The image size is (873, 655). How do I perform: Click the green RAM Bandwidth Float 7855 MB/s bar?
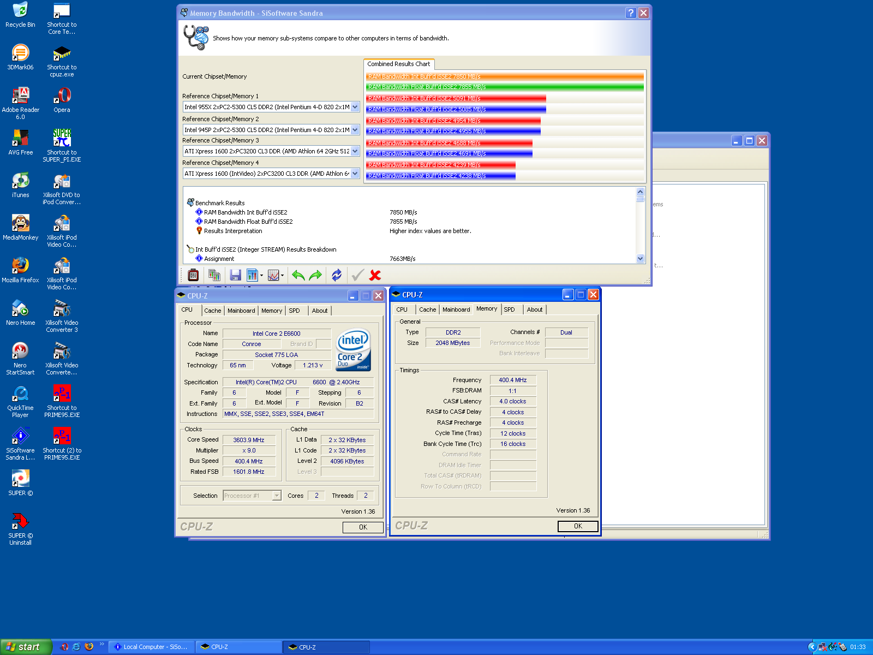505,87
